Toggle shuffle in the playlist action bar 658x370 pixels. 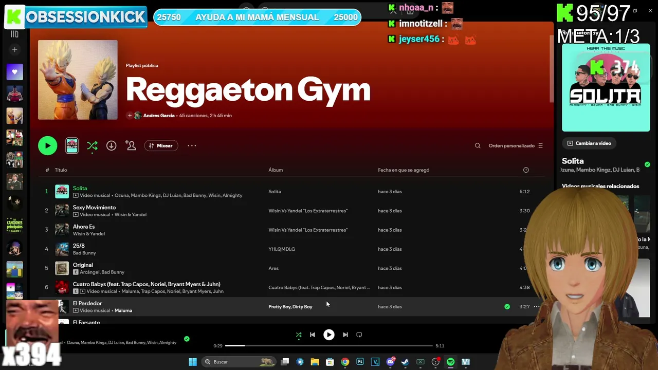[x=92, y=146]
